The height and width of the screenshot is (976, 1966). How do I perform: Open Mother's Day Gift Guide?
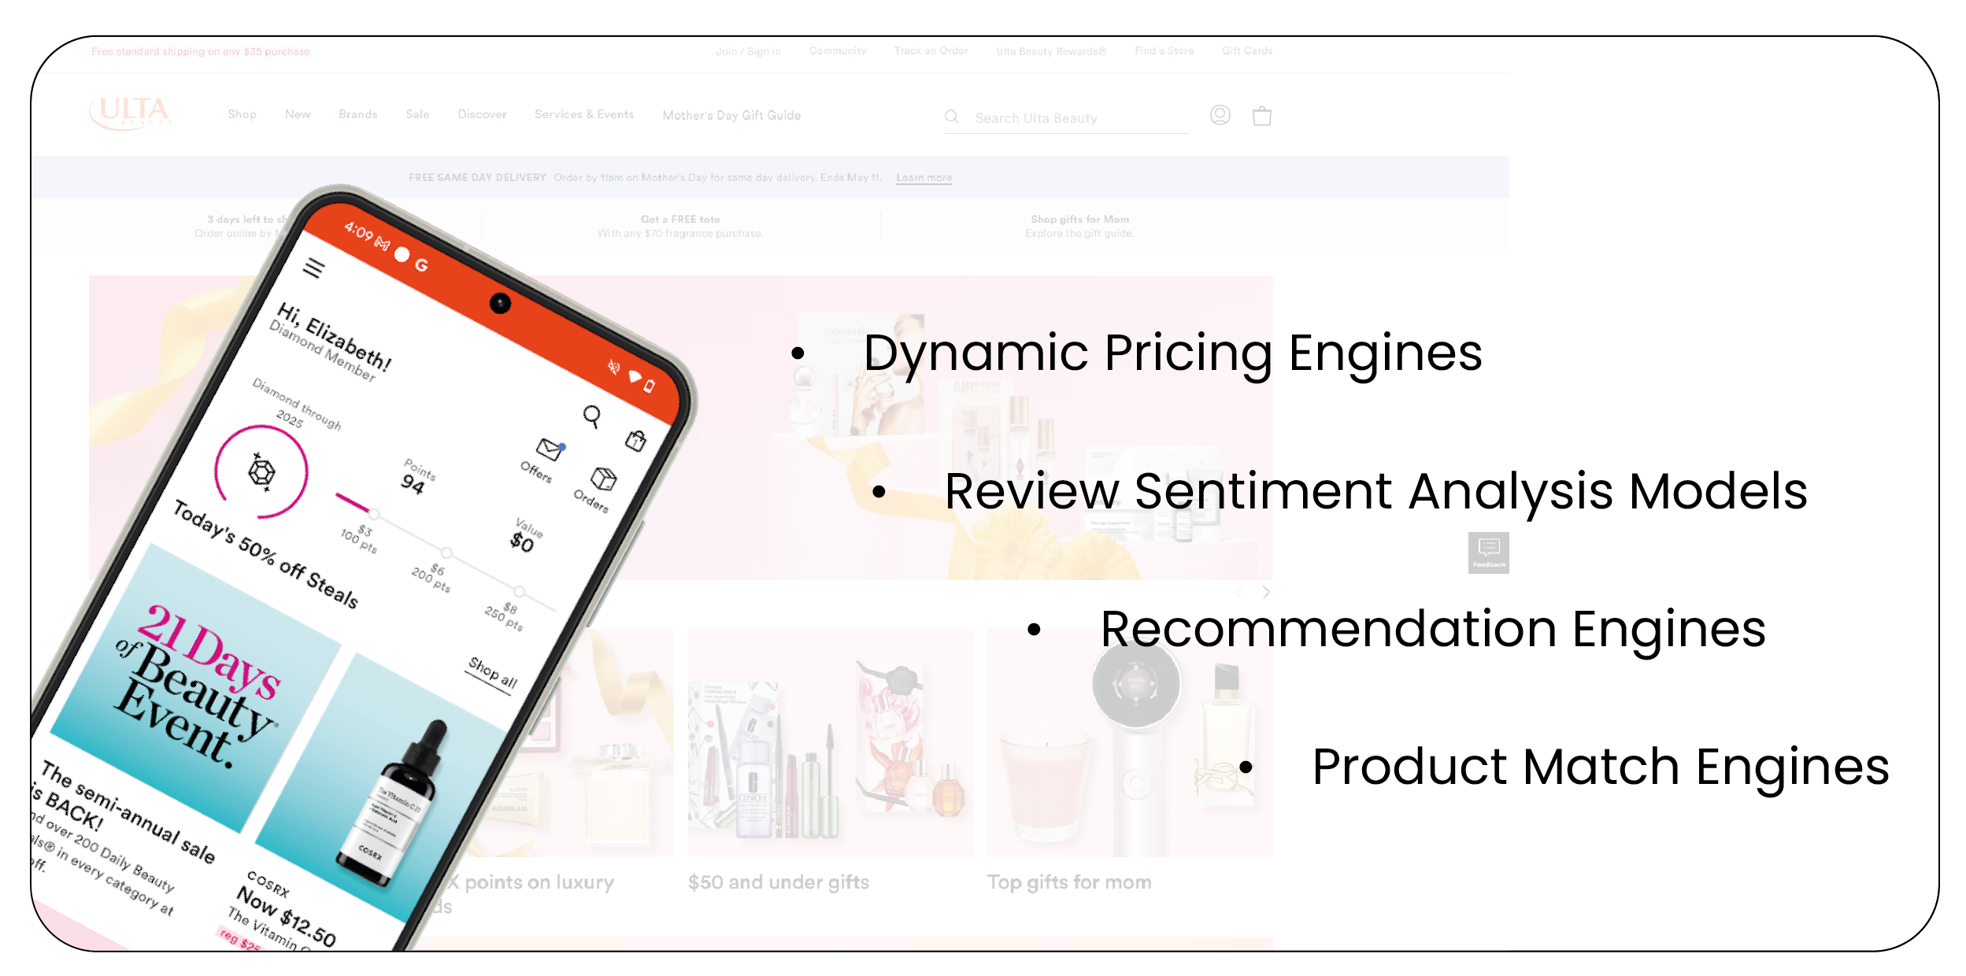pyautogui.click(x=731, y=115)
